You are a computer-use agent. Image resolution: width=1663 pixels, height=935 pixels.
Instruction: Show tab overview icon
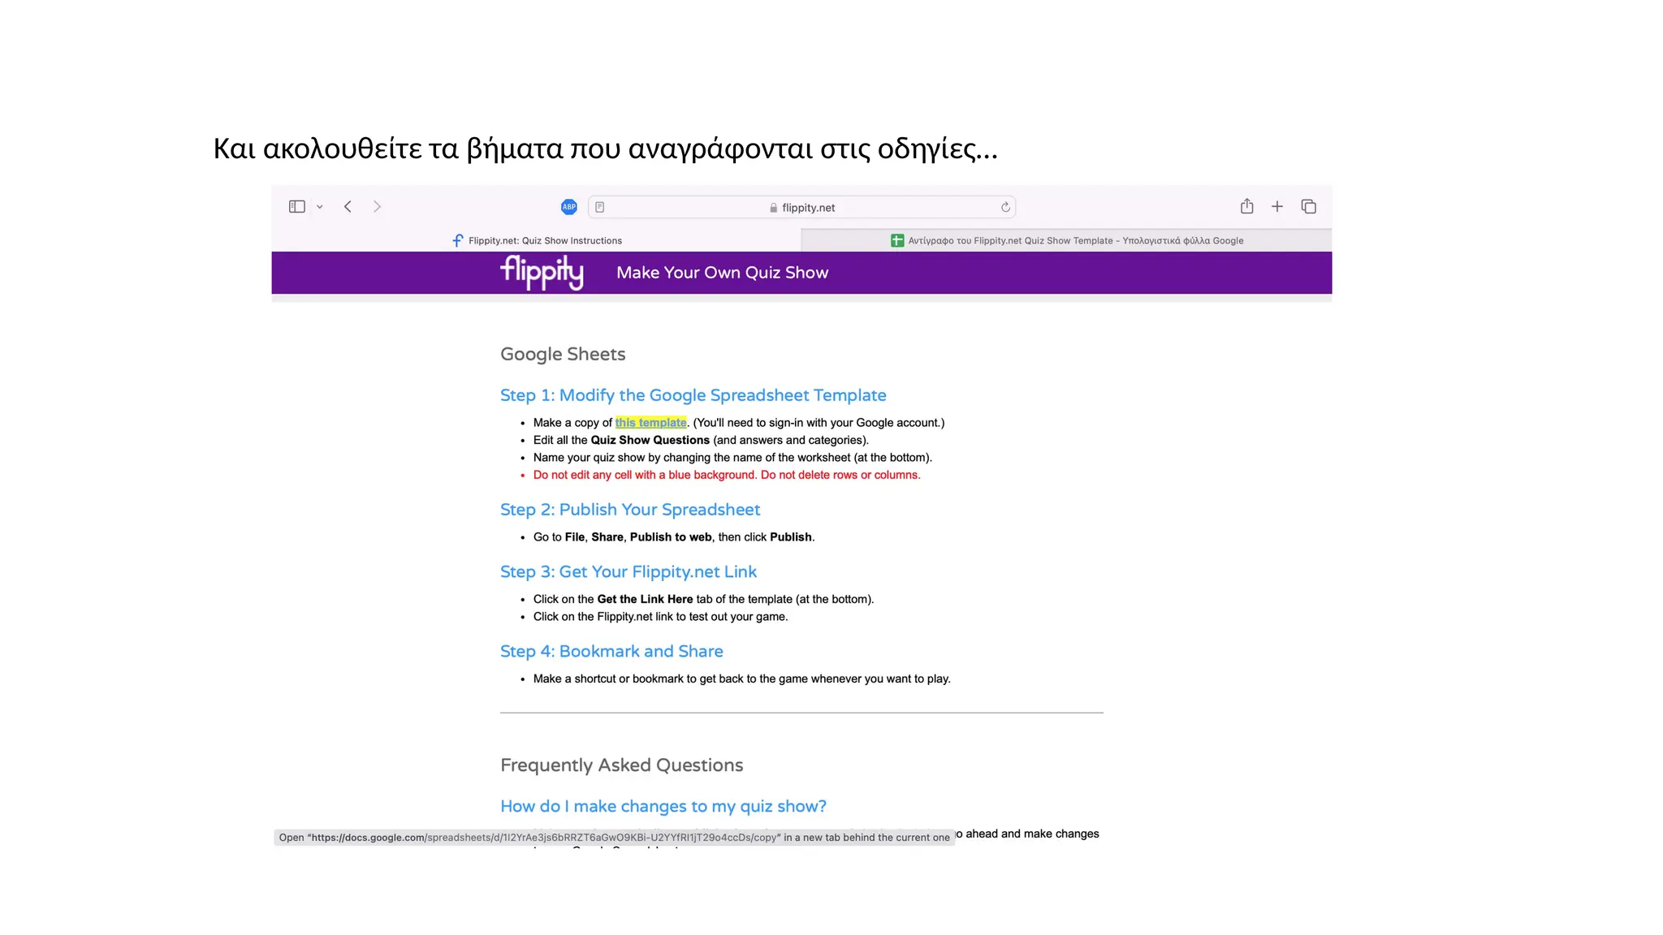pos(1308,207)
